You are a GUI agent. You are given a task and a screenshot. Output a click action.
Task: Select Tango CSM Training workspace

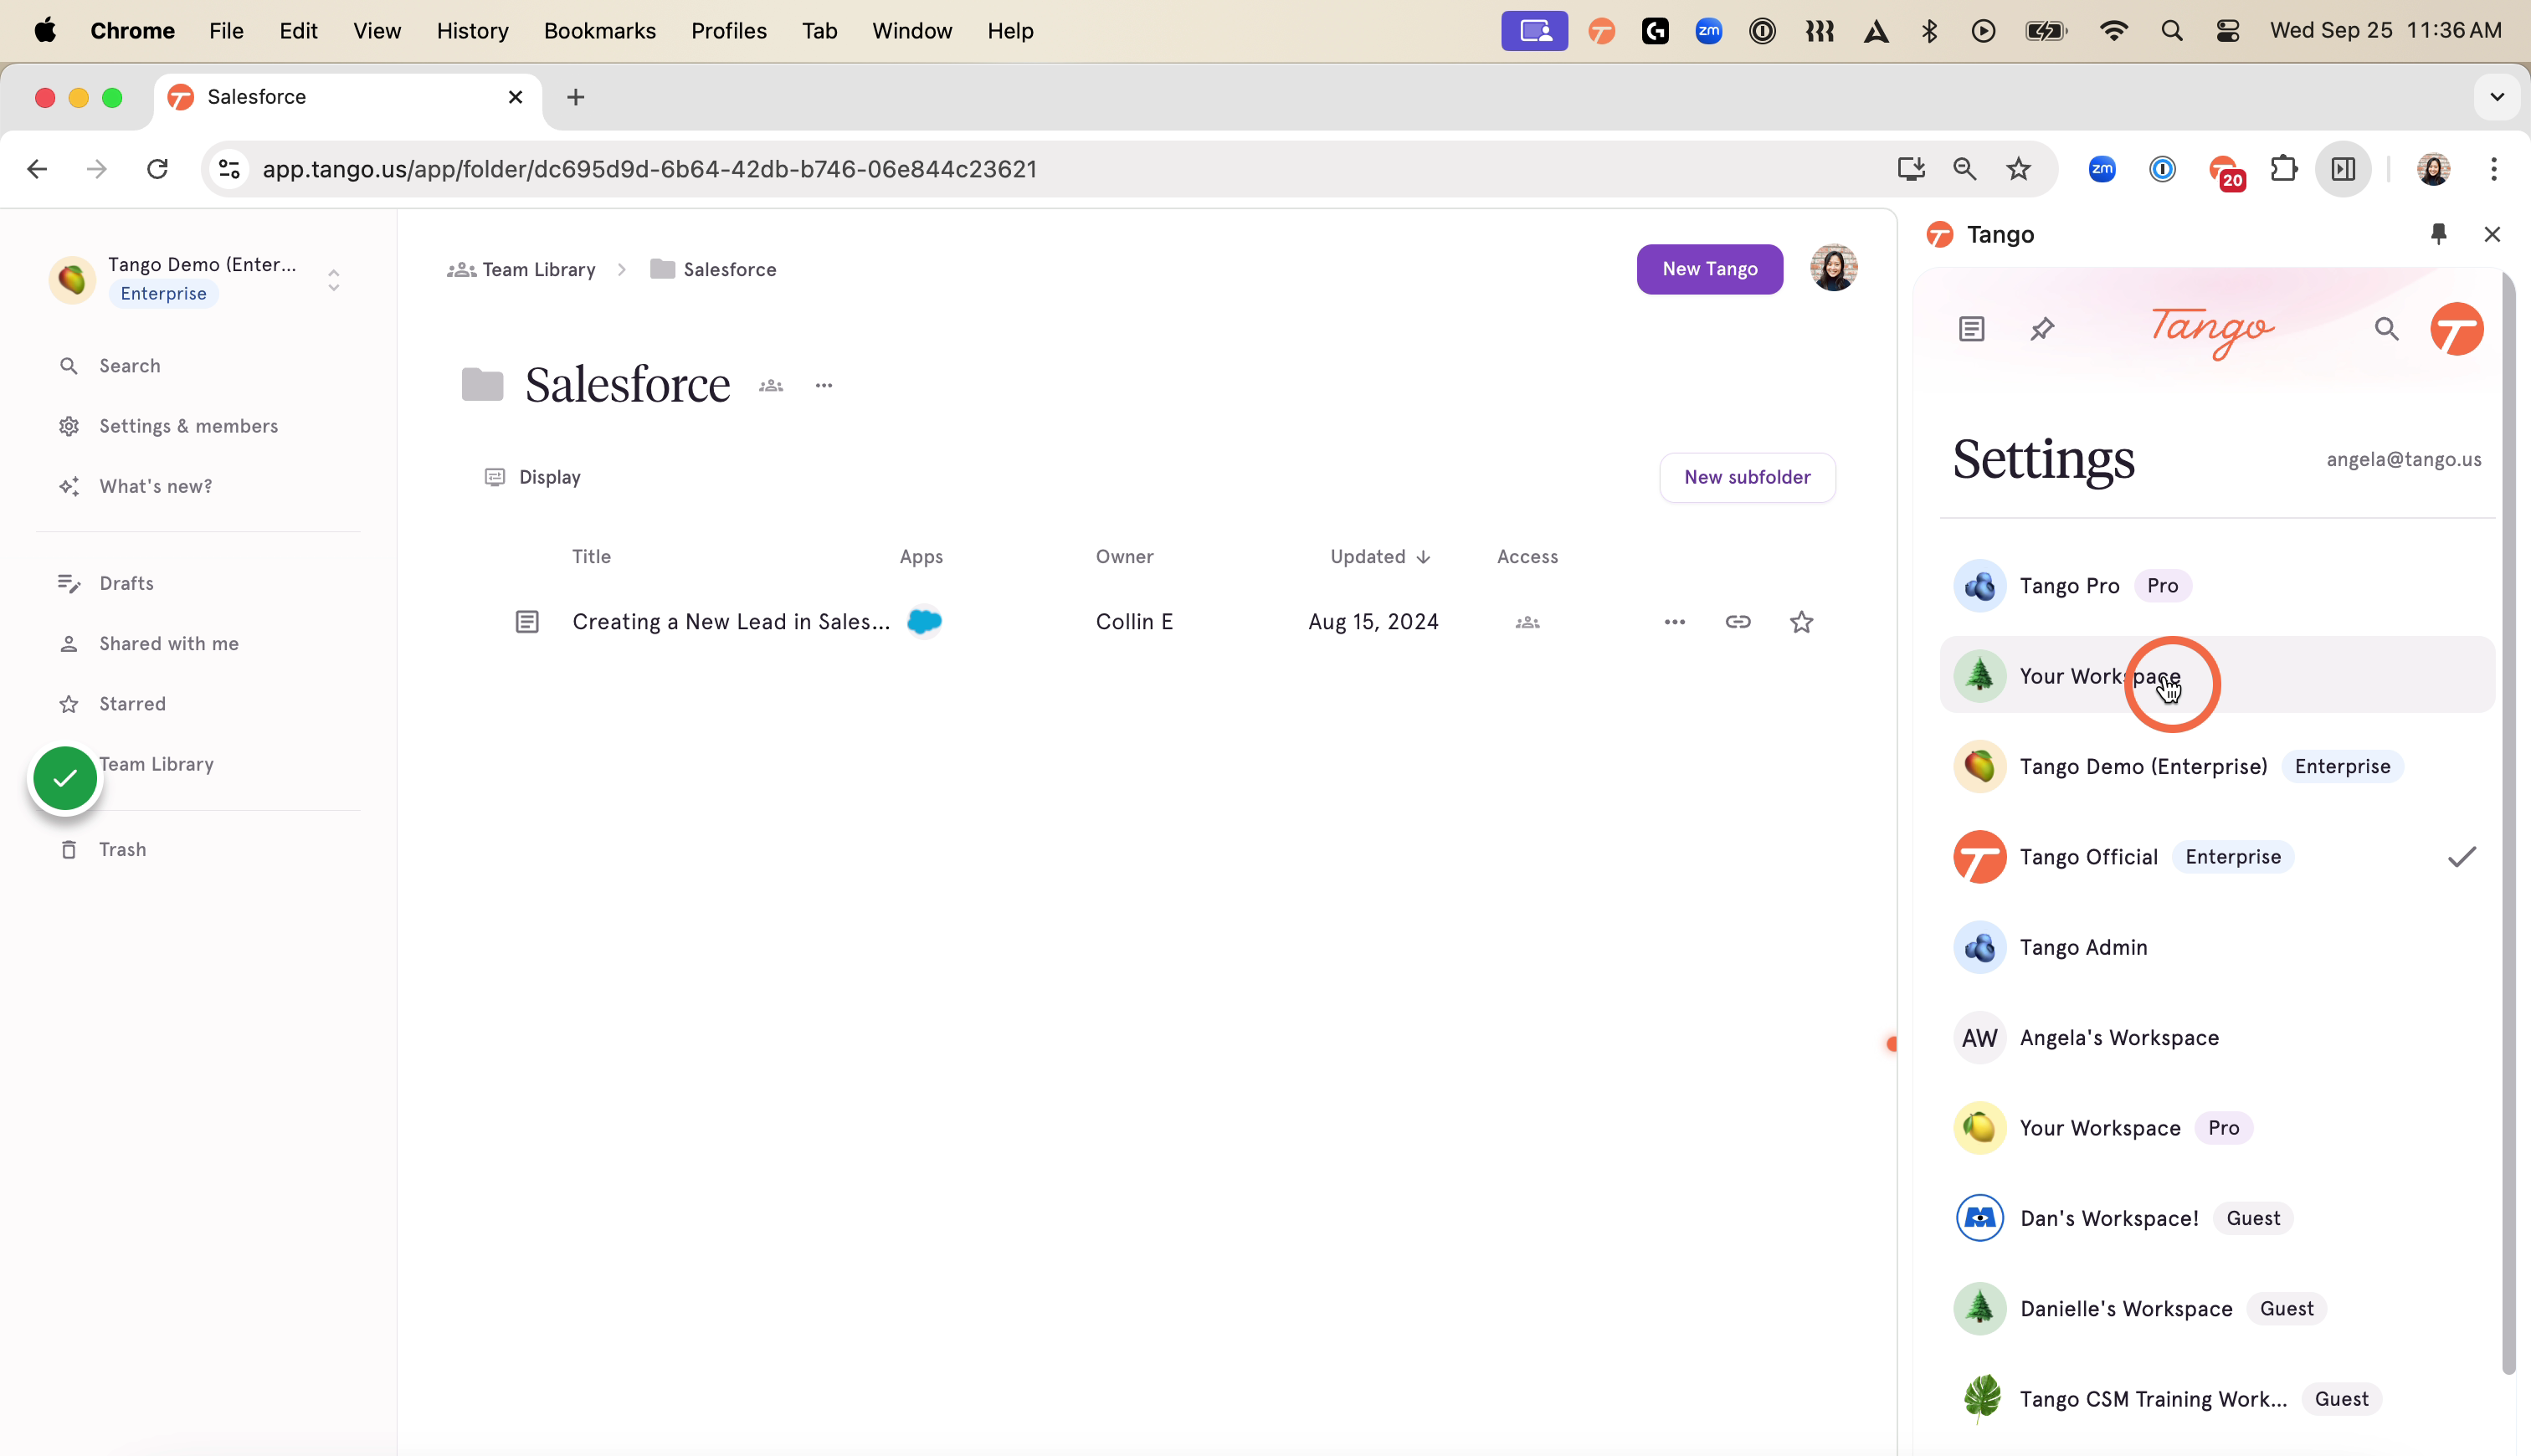(x=2217, y=1399)
